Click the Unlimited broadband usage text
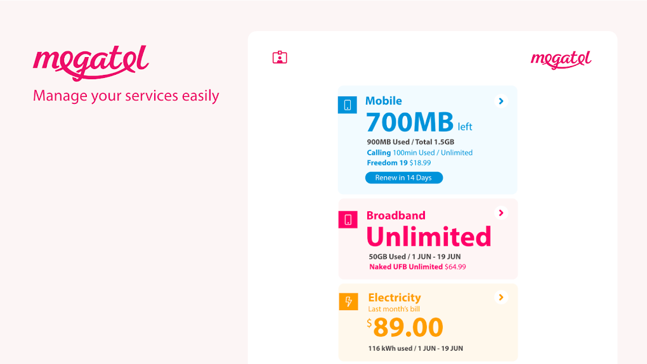The image size is (647, 364). tap(429, 237)
